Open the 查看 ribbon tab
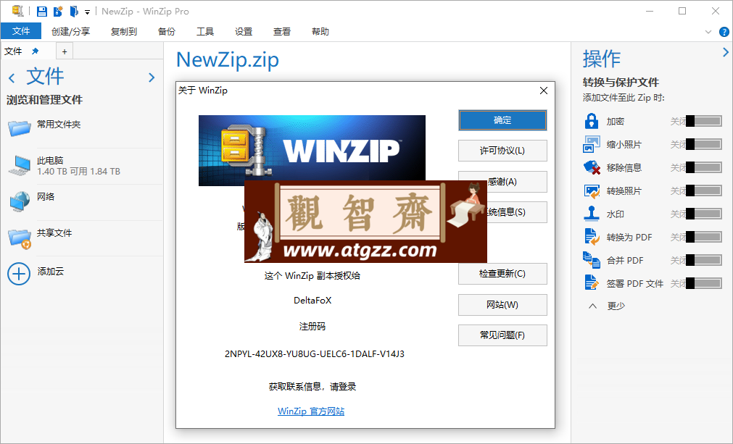This screenshot has height=444, width=733. click(282, 31)
